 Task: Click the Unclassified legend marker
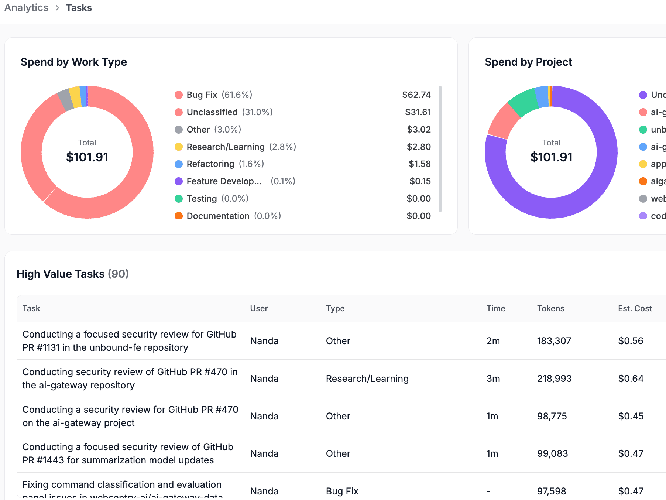pyautogui.click(x=179, y=112)
